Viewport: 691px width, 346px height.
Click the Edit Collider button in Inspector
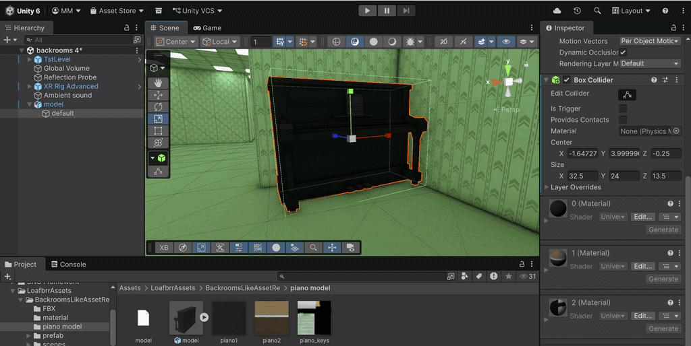pos(627,94)
